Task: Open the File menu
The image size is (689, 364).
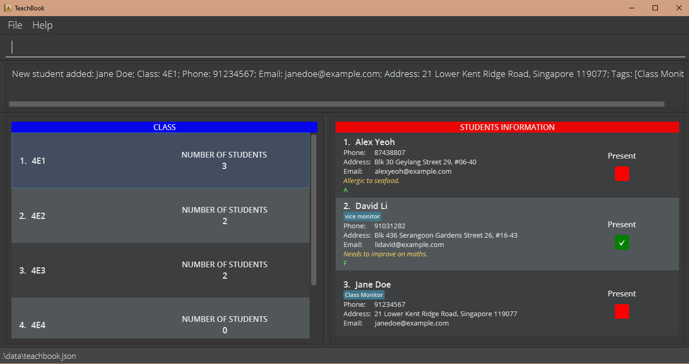Action: click(15, 25)
